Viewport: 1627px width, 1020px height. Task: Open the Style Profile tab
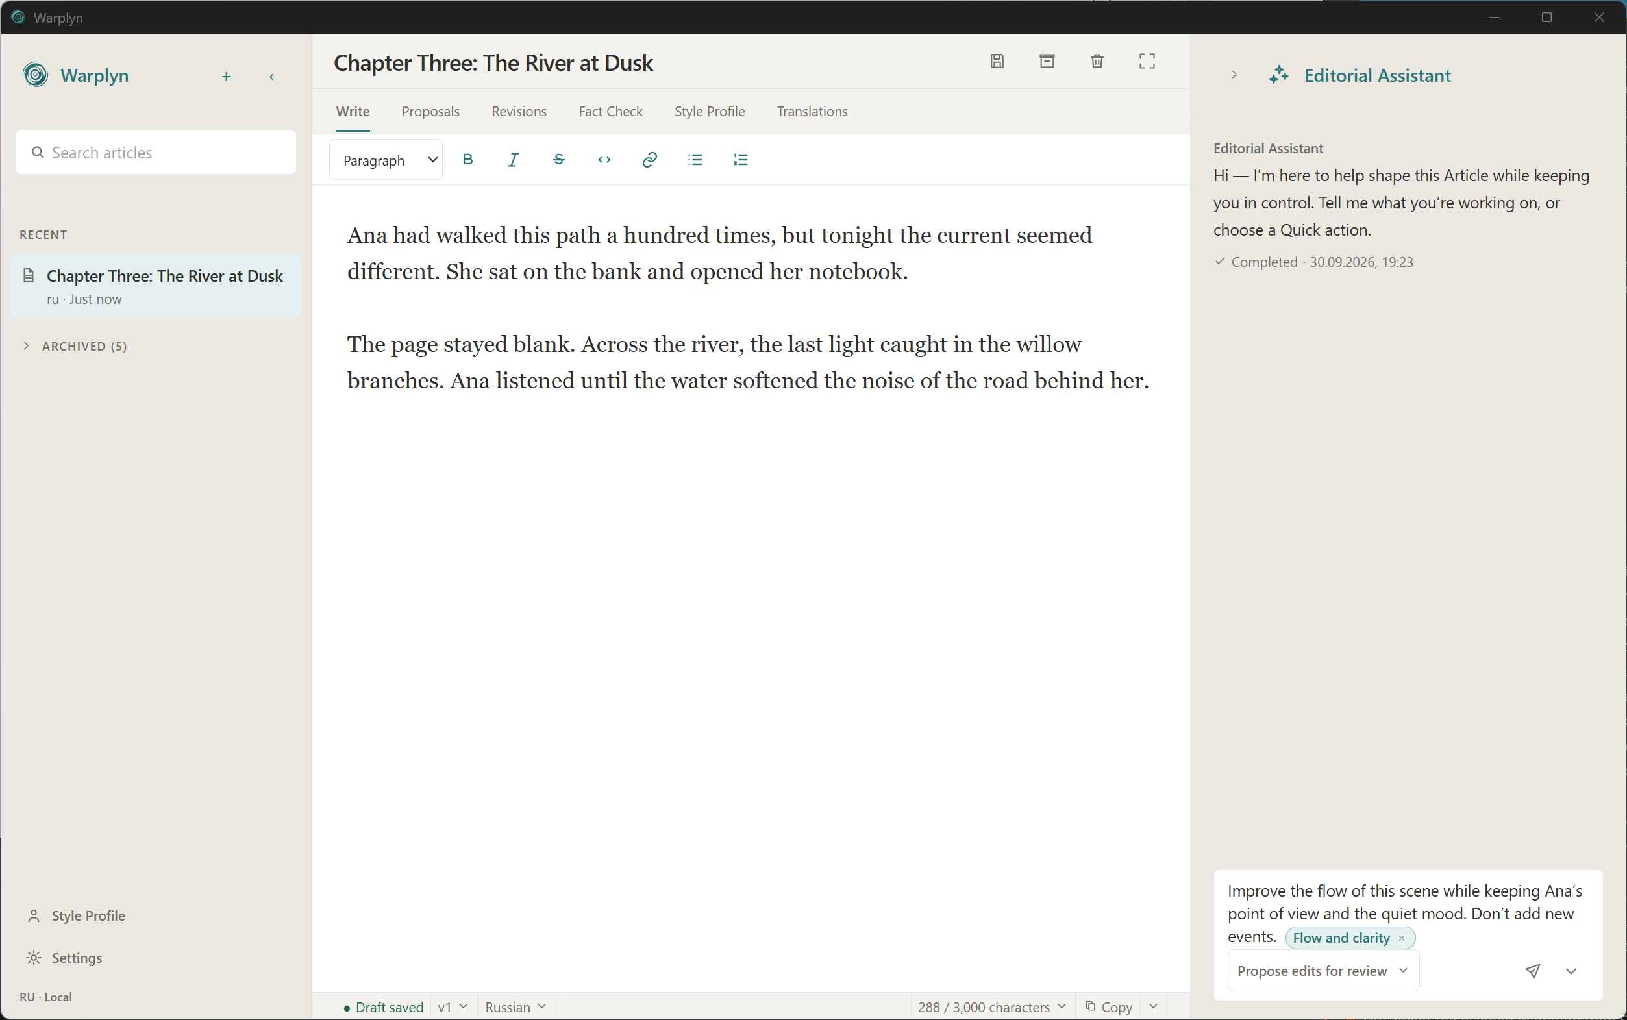[710, 111]
